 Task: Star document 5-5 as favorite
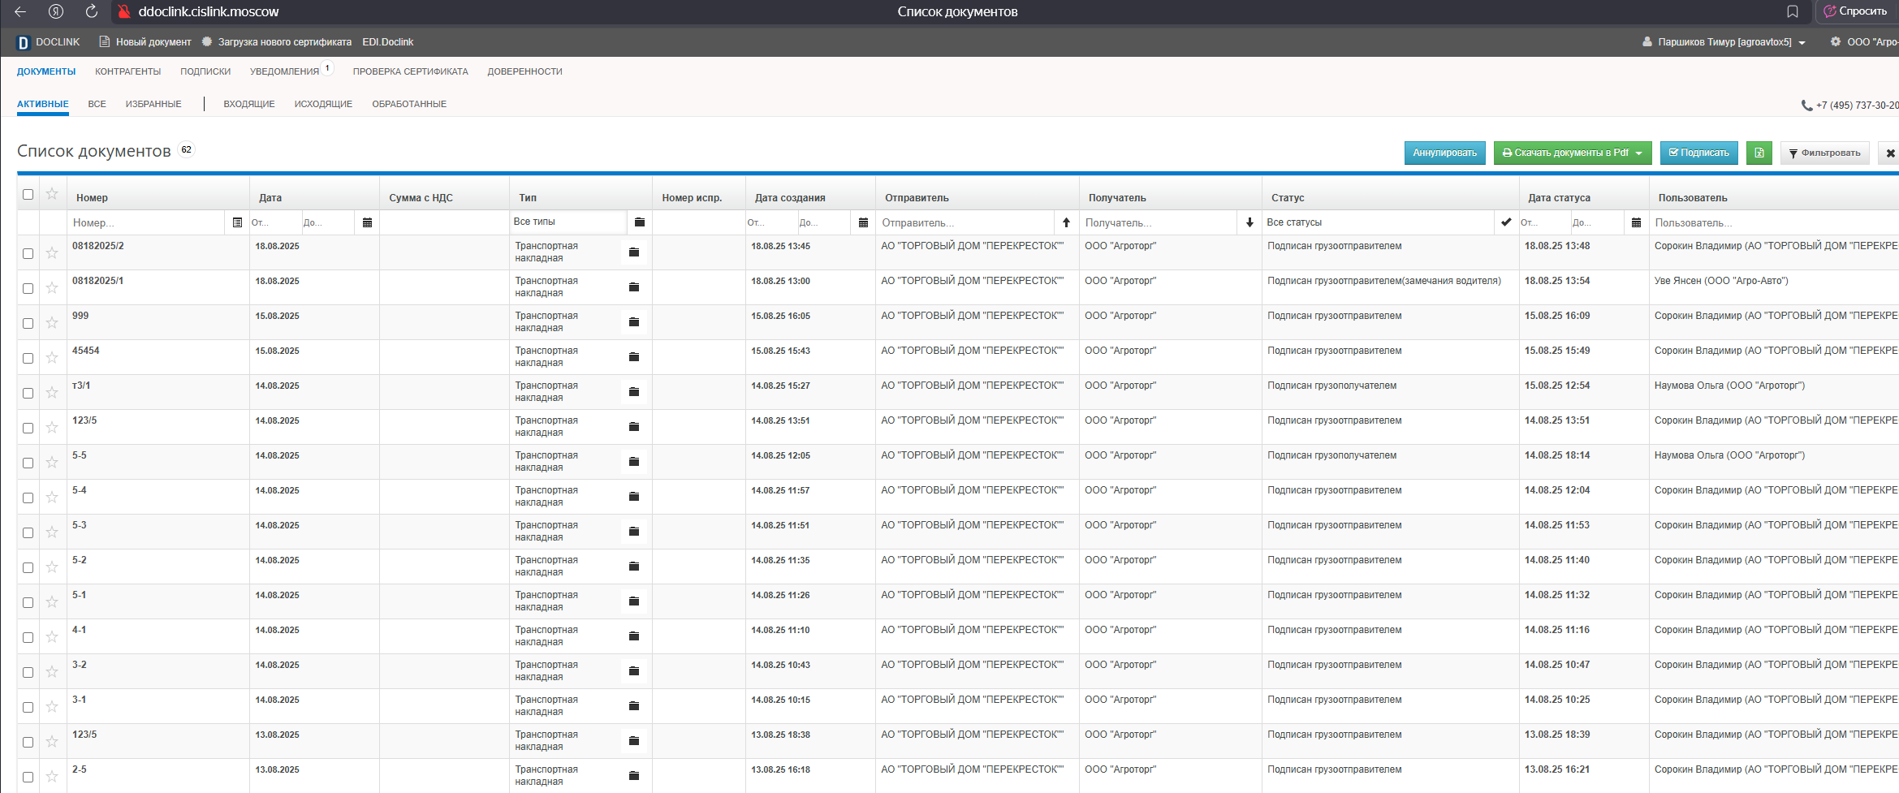(52, 462)
